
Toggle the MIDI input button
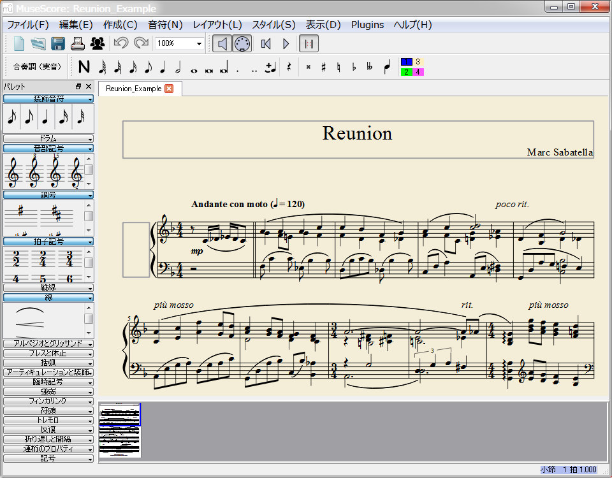coord(242,43)
